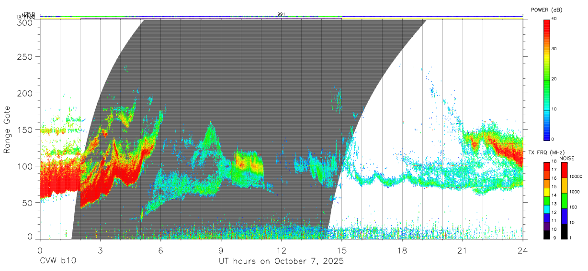This screenshot has width=588, height=271.
Task: Click the POWER (dB) gradient color bar
Action: pyautogui.click(x=547, y=79)
